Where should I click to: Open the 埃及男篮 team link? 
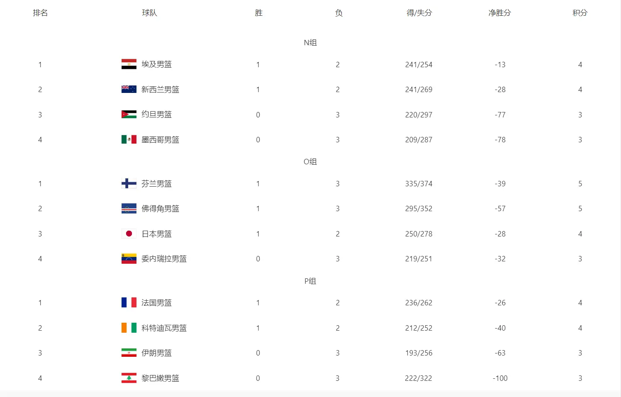(156, 64)
